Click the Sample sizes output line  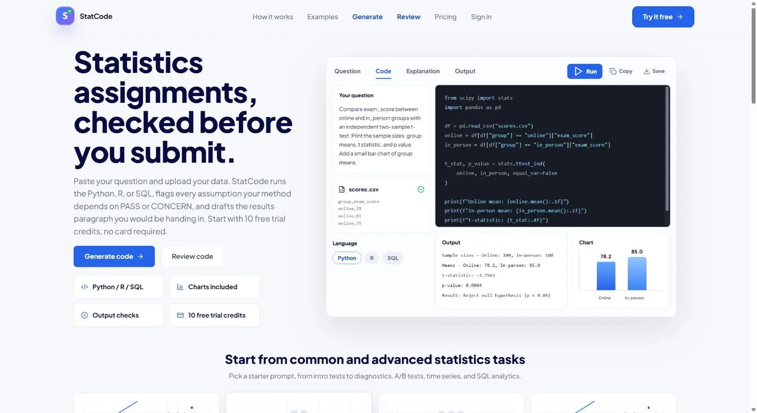point(498,255)
